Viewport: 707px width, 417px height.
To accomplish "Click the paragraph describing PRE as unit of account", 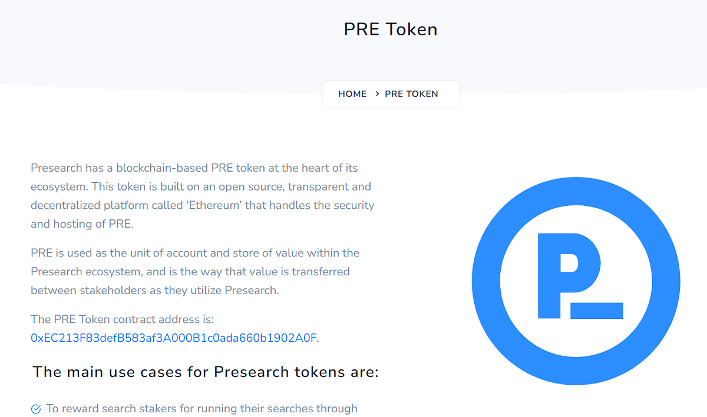I will point(194,271).
